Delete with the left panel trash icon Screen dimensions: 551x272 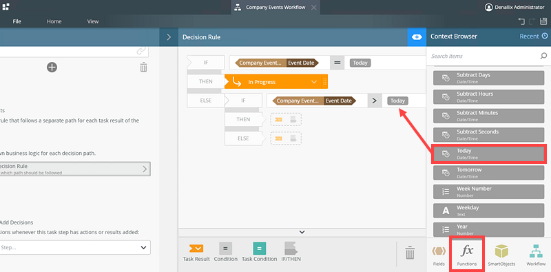(x=143, y=67)
